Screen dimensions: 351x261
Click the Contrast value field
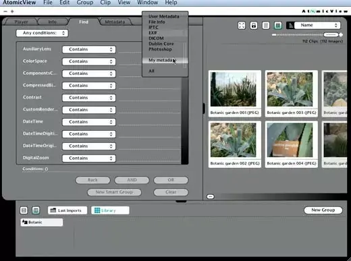pyautogui.click(x=150, y=98)
